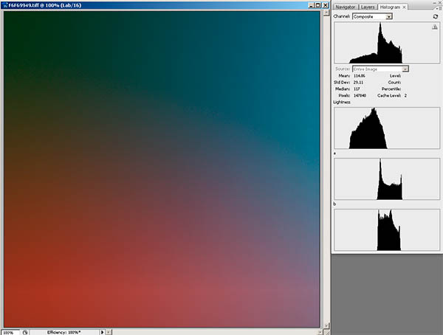Click the composite histogram graph
Screen dimensions: 443x335
[387, 43]
